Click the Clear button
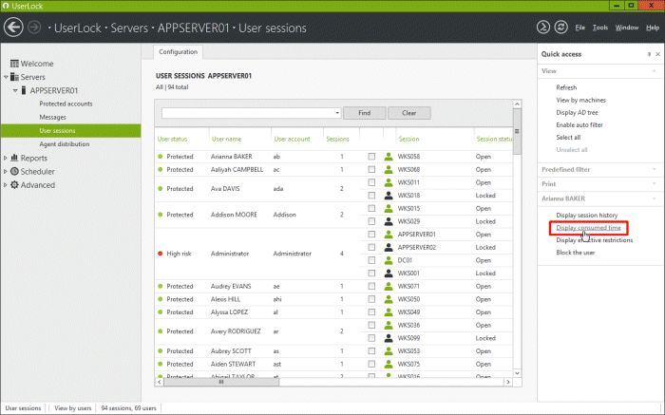This screenshot has height=415, width=665. (x=409, y=113)
